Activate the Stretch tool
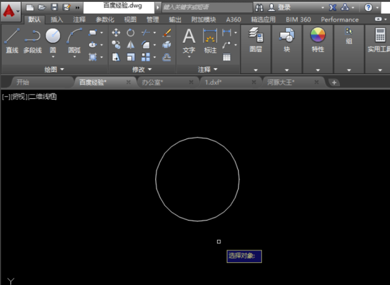Image resolution: width=390 pixels, height=285 pixels. coord(116,57)
